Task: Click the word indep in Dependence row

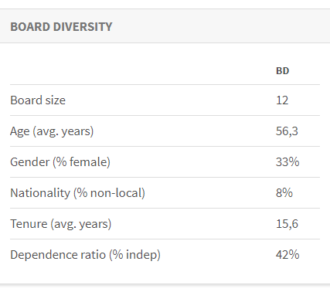Action: 141,255
